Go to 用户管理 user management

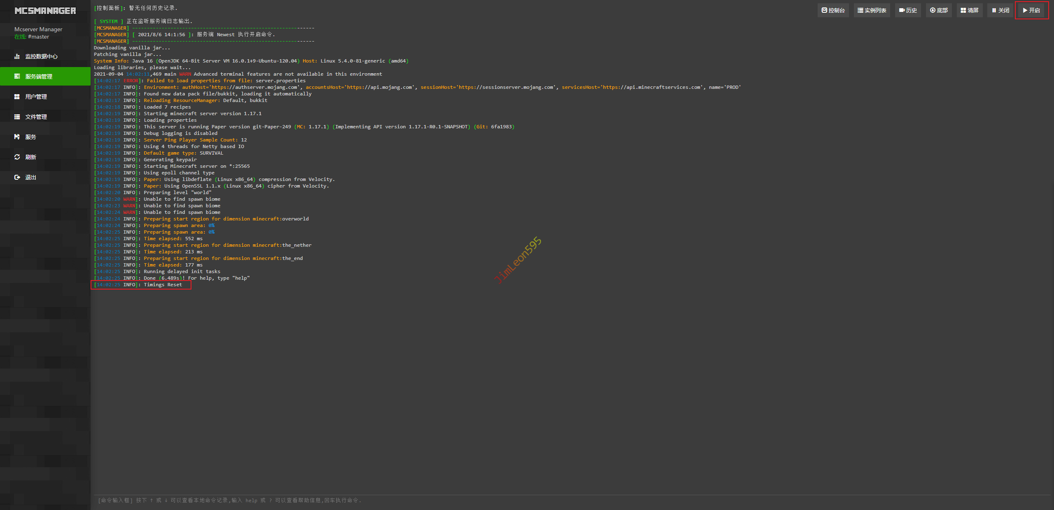(x=36, y=97)
